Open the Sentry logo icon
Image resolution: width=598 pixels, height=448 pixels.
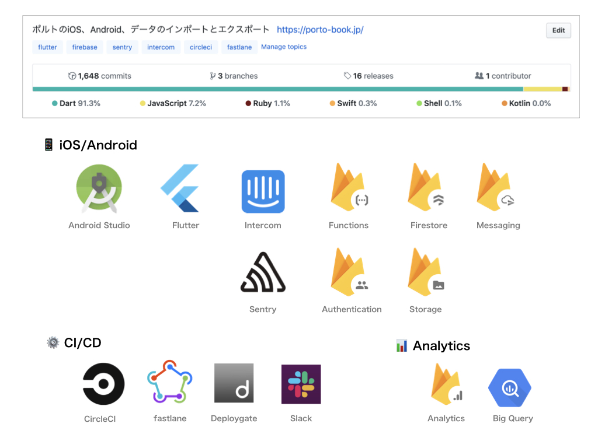coord(263,272)
